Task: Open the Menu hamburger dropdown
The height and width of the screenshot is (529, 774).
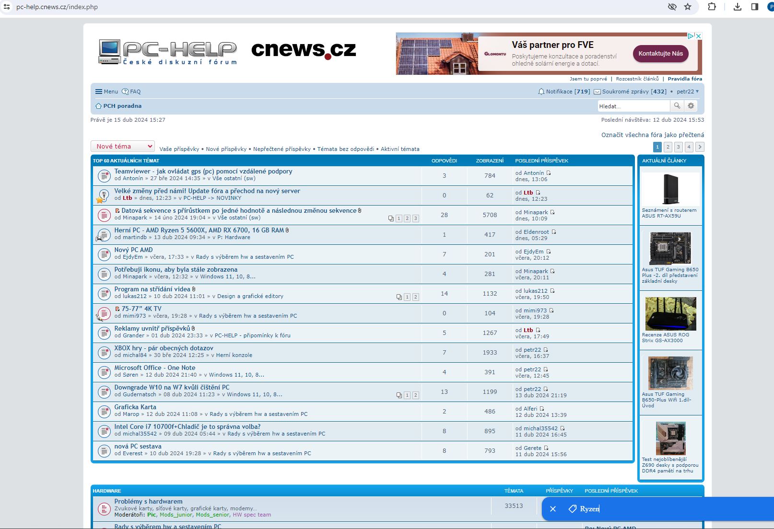Action: [106, 92]
